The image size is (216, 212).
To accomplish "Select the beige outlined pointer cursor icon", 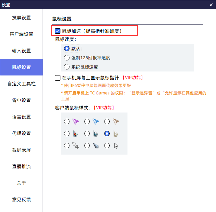I will point(116,134).
